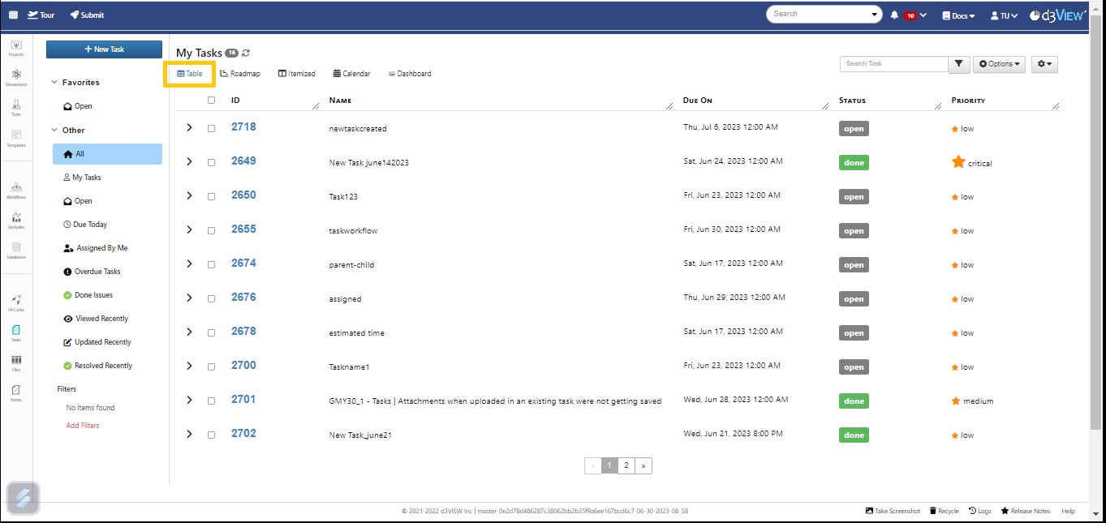Screen dimensions: 1106x523
Task: Open task ID 2701 link
Action: (243, 400)
